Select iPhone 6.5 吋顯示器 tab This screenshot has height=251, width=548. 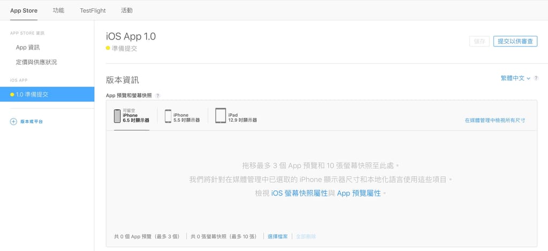(132, 116)
